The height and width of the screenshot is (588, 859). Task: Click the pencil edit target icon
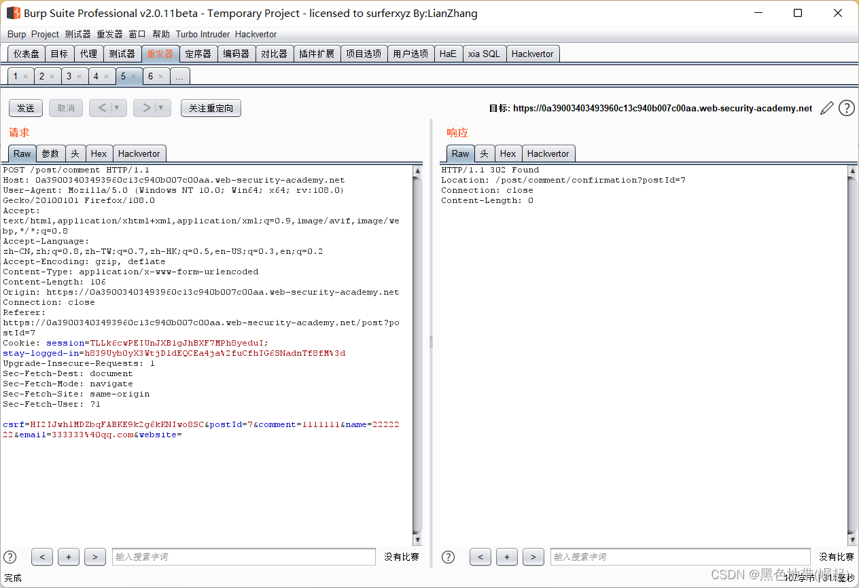coord(827,108)
